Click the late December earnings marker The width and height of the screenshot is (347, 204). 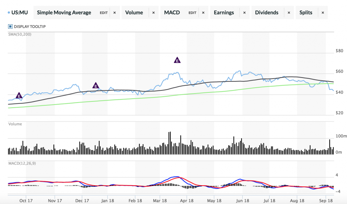pos(96,86)
